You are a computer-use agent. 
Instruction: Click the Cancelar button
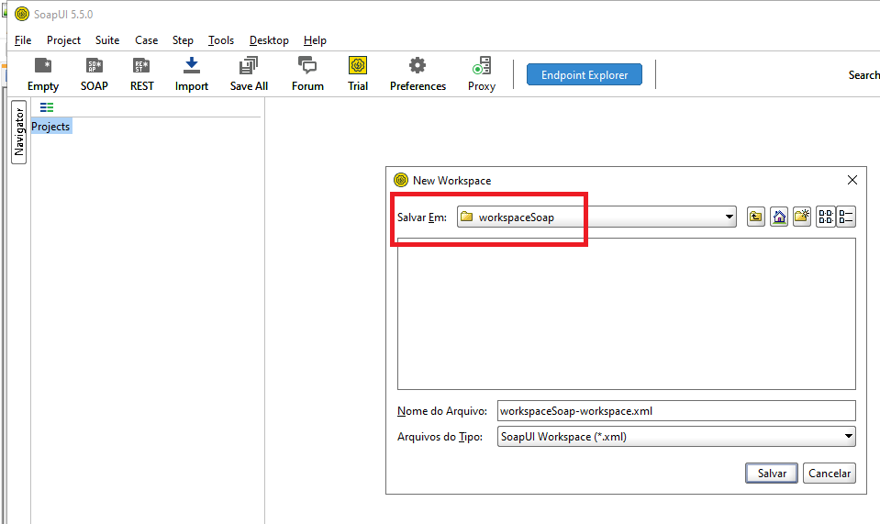coord(830,473)
